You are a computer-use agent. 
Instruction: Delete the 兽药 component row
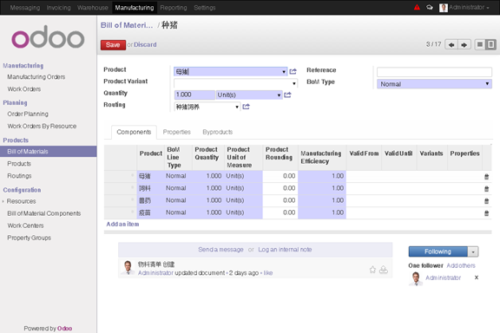(x=487, y=201)
